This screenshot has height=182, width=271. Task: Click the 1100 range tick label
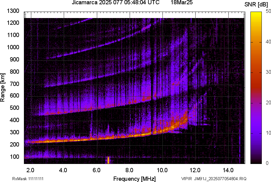[13, 35]
